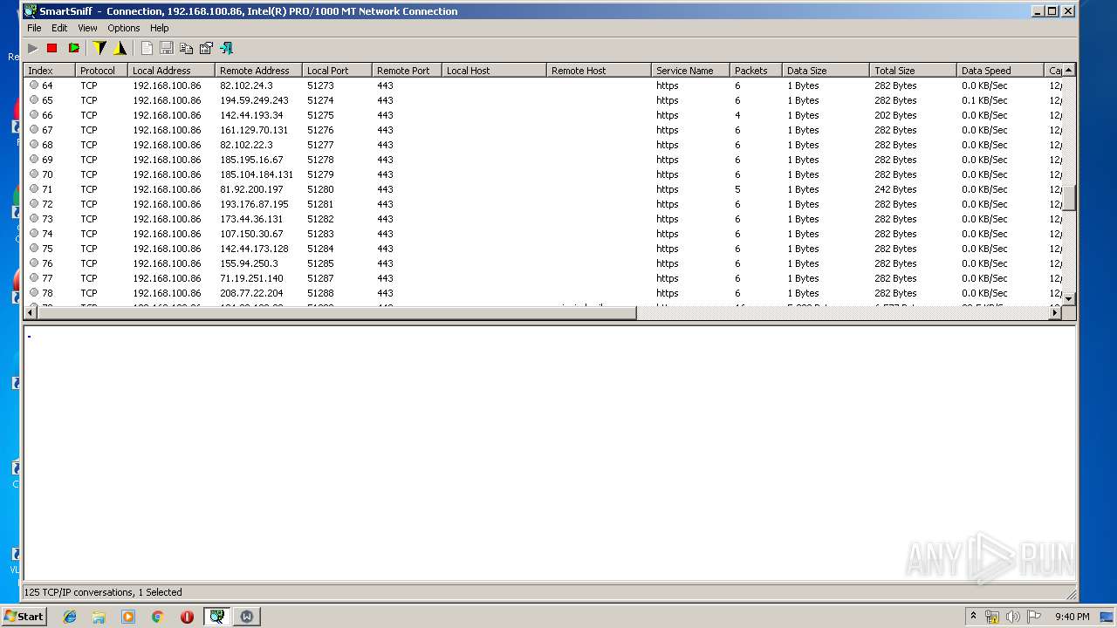Select conversation row 71 circle icon
Image resolution: width=1117 pixels, height=628 pixels.
34,189
